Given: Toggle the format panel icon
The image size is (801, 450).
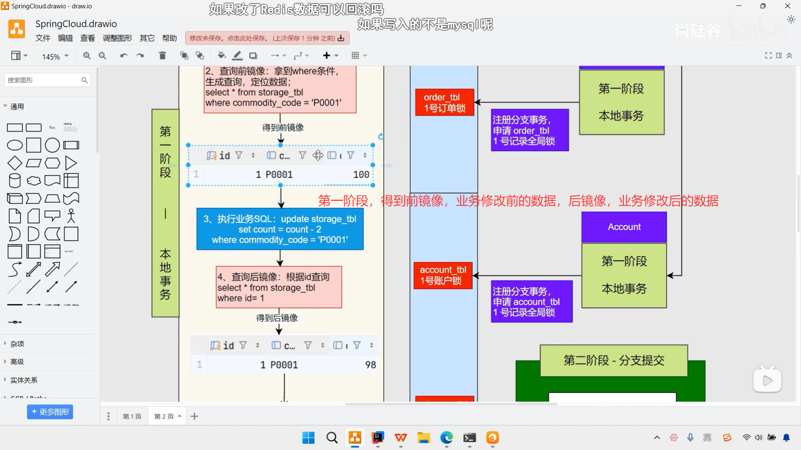Looking at the screenshot, I should click(x=779, y=55).
